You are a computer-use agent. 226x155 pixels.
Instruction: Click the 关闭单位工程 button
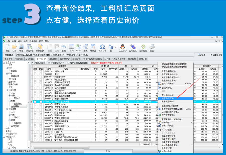(x=216, y=55)
